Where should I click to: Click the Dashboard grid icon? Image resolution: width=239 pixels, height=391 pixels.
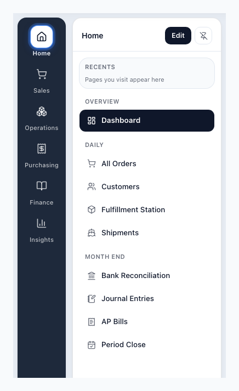(x=92, y=121)
